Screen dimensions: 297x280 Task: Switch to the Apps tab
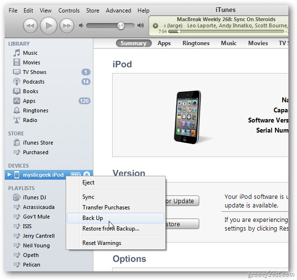[x=164, y=43]
